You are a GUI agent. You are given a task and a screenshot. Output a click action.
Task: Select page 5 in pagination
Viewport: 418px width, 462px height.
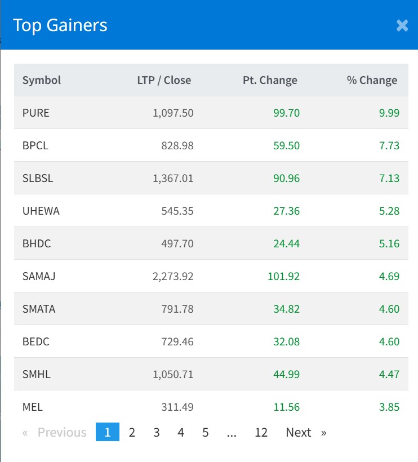coord(206,432)
